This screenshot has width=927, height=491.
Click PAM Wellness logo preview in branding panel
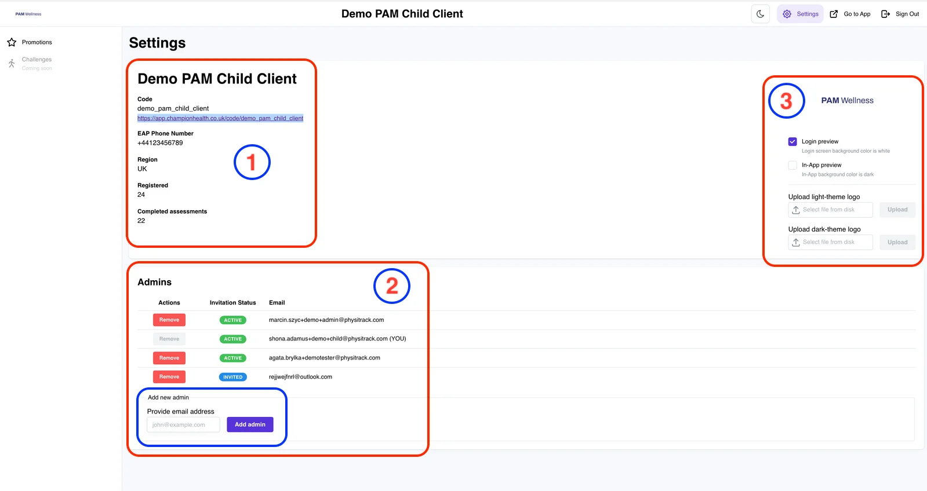tap(847, 101)
